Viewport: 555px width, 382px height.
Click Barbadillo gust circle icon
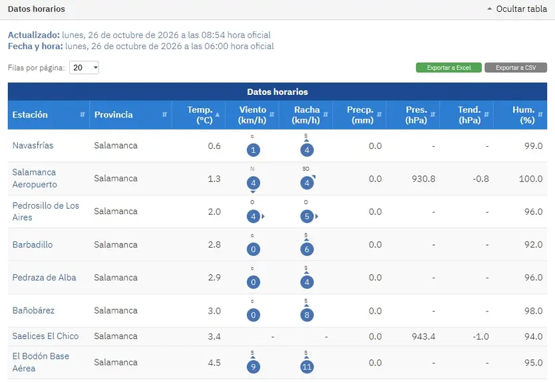307,249
